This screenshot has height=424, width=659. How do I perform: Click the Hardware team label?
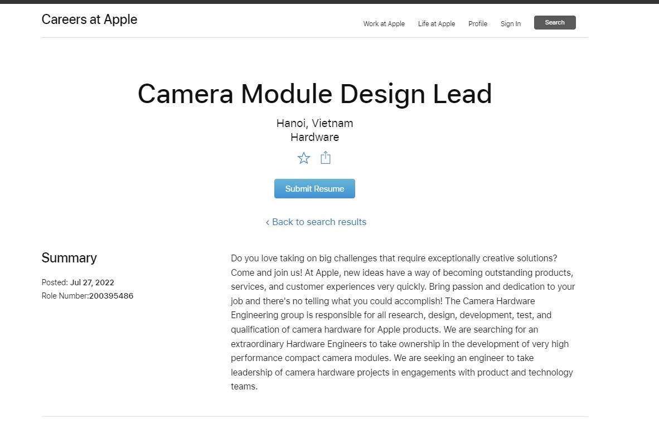point(314,137)
